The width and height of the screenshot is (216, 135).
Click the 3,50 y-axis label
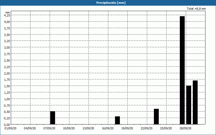pyautogui.click(x=7, y=35)
